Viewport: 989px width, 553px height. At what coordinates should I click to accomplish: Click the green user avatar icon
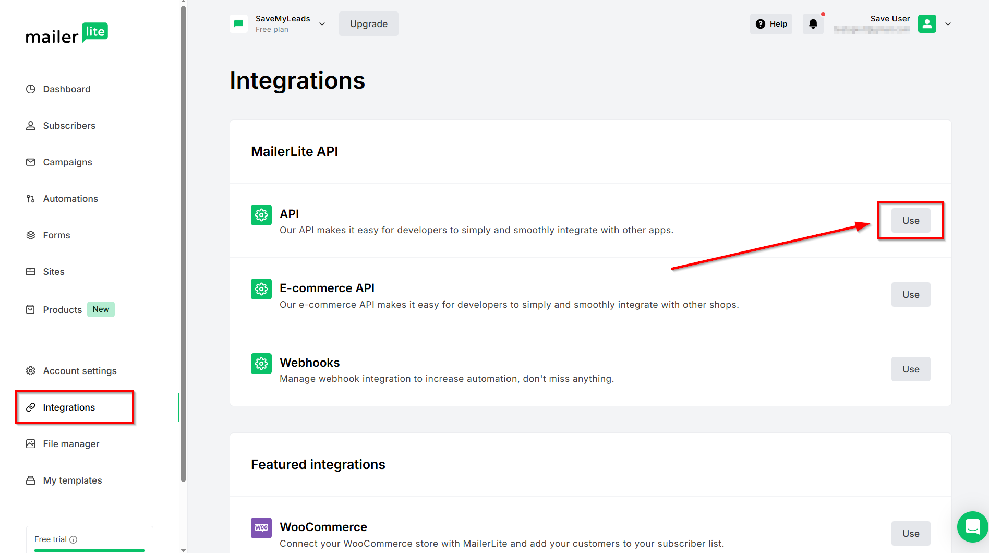927,24
